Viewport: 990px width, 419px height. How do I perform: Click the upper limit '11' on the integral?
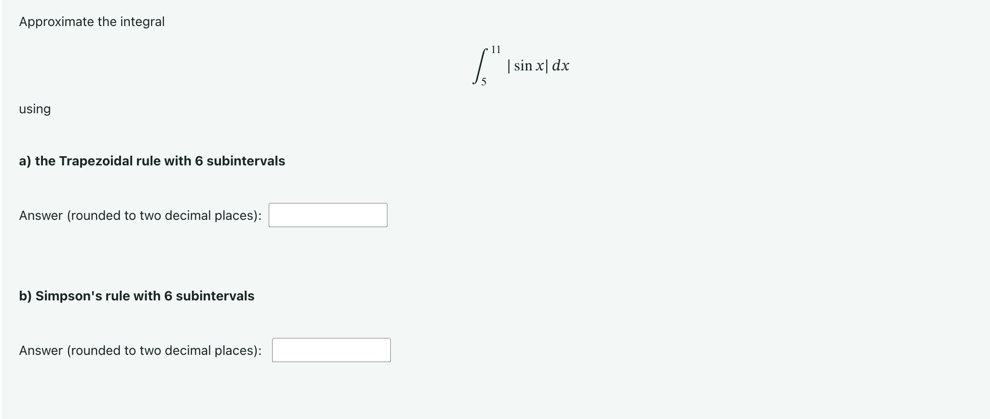point(496,49)
